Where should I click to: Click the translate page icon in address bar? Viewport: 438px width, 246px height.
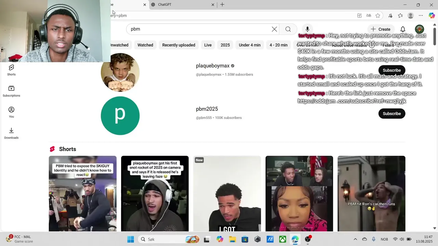click(369, 15)
